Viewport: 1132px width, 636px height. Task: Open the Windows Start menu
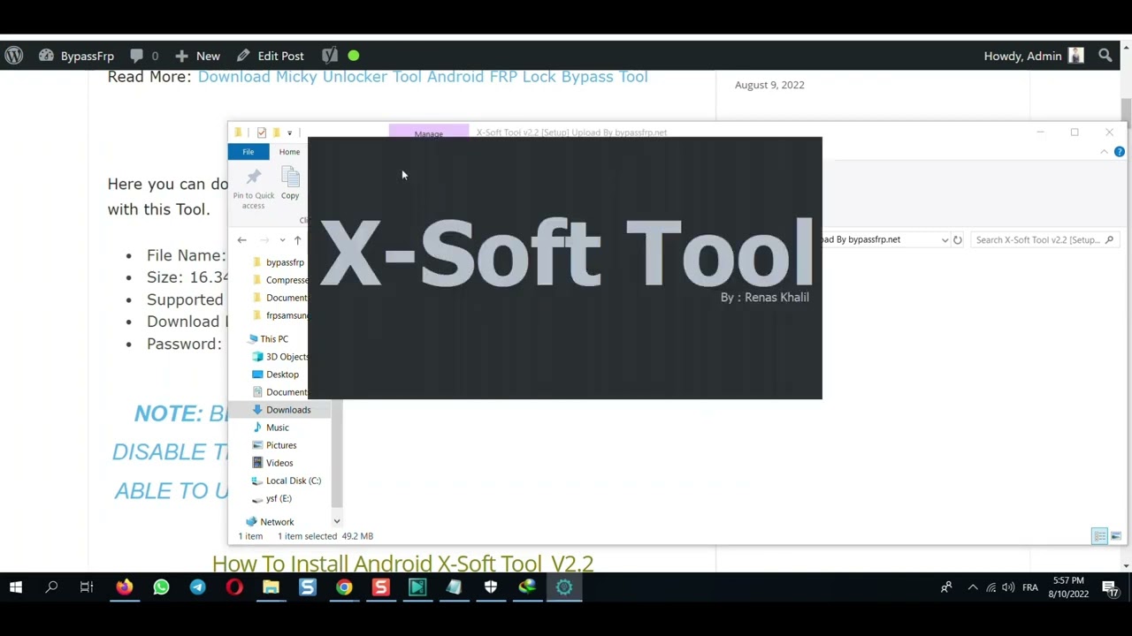pyautogui.click(x=15, y=587)
